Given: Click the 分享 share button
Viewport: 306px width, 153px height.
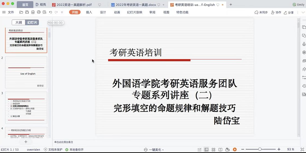Looking at the screenshot, I should click(289, 12).
